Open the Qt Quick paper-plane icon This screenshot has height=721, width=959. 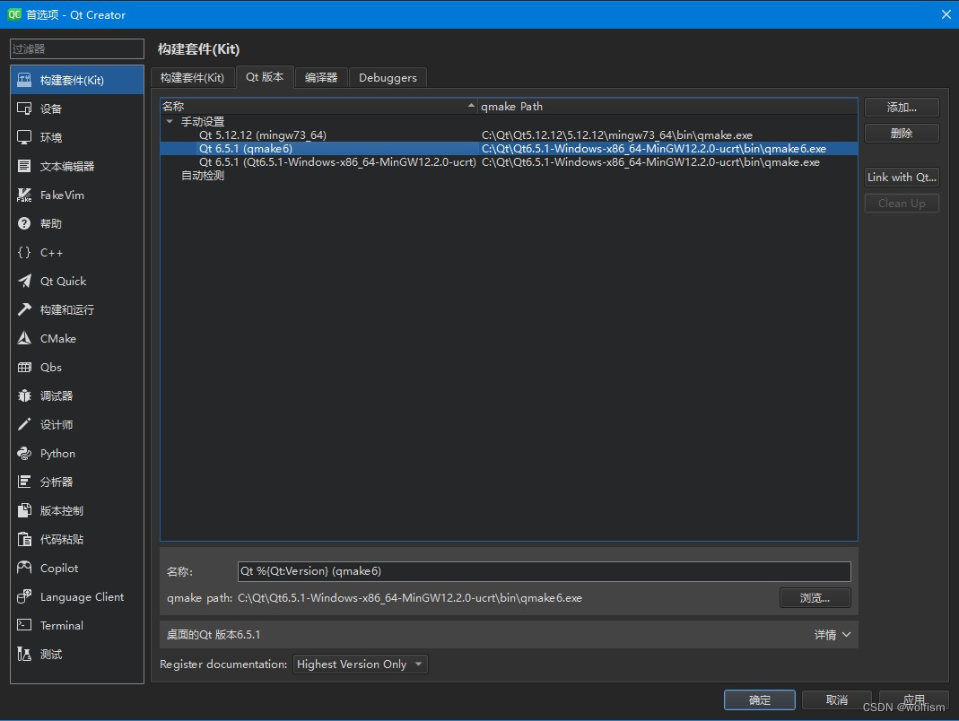pyautogui.click(x=24, y=282)
